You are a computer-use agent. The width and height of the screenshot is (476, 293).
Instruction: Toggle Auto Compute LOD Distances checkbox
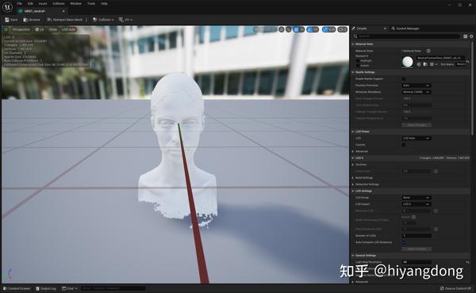click(x=404, y=242)
